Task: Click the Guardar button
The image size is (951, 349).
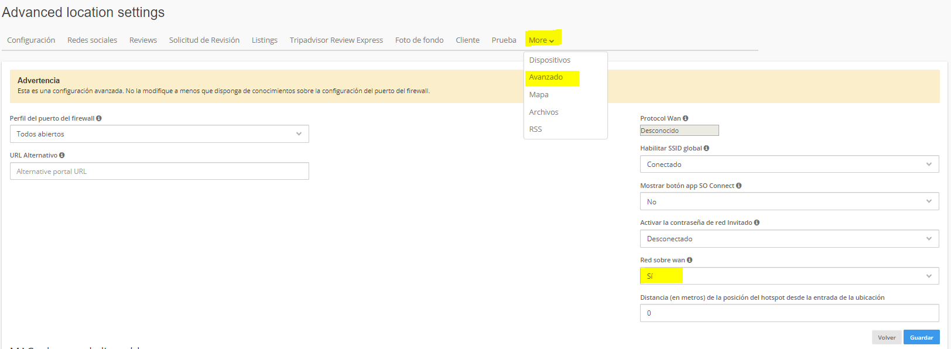Action: [921, 337]
